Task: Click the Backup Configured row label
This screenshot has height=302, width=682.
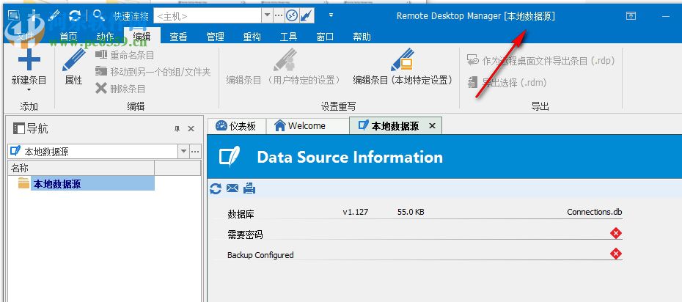Action: 260,255
